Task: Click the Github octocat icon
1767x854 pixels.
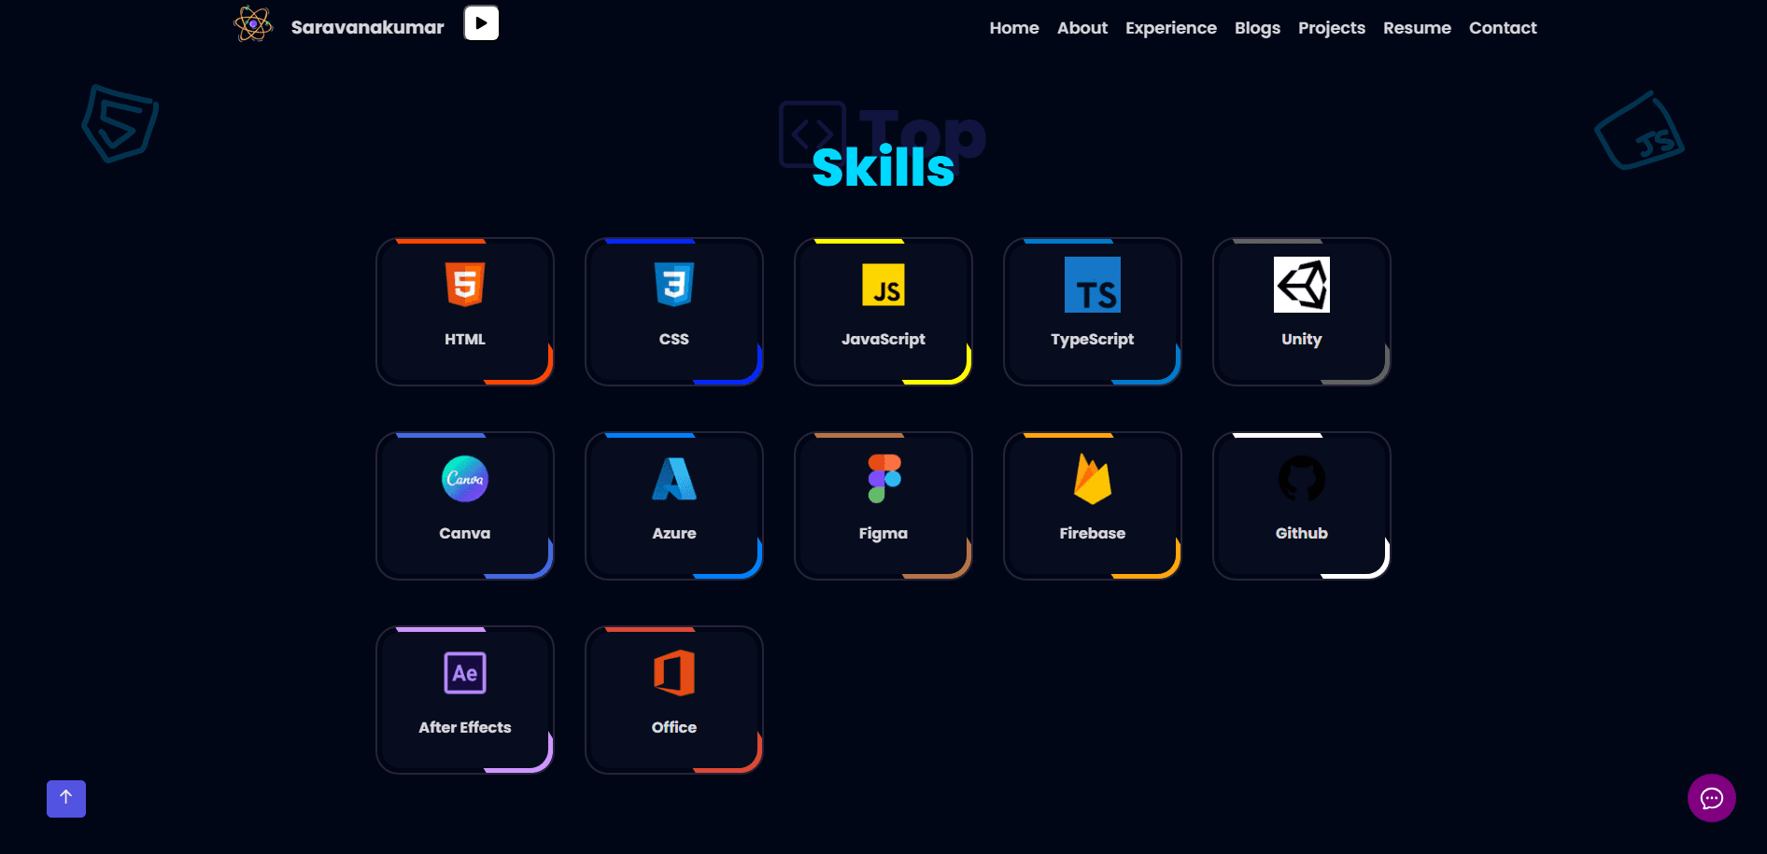Action: click(1302, 479)
